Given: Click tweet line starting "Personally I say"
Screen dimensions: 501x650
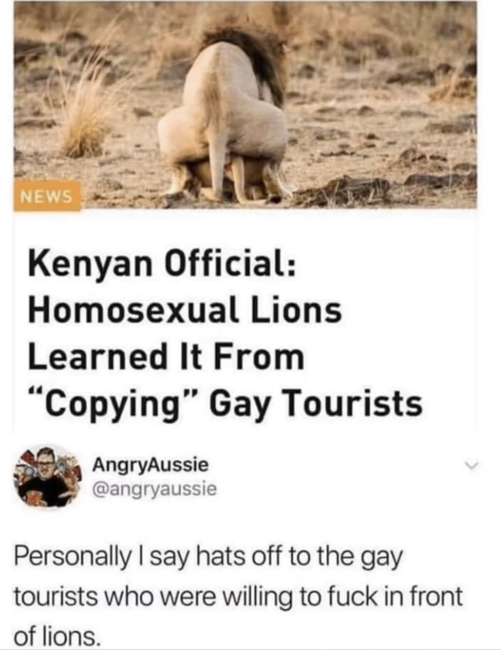Looking at the screenshot, I should point(208,557).
